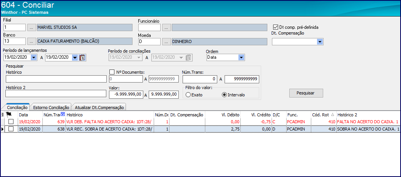Click the grid options icon left of flag
401x177 pixels.
coord(2,114)
